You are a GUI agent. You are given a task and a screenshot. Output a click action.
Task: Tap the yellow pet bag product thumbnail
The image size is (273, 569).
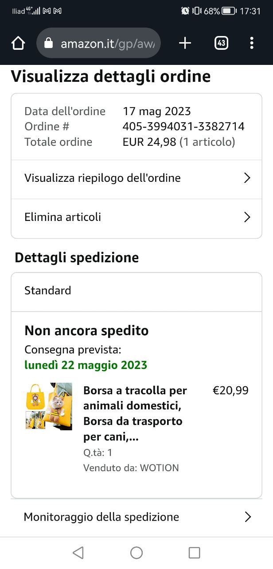(x=49, y=406)
